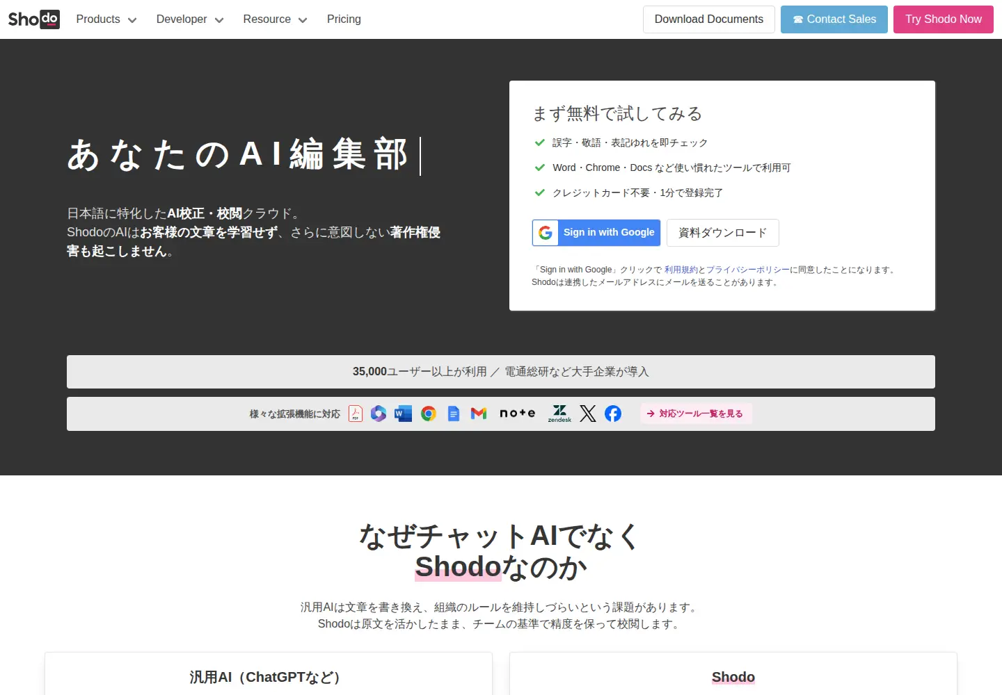Click the note logo
The height and width of the screenshot is (695, 1002).
518,413
